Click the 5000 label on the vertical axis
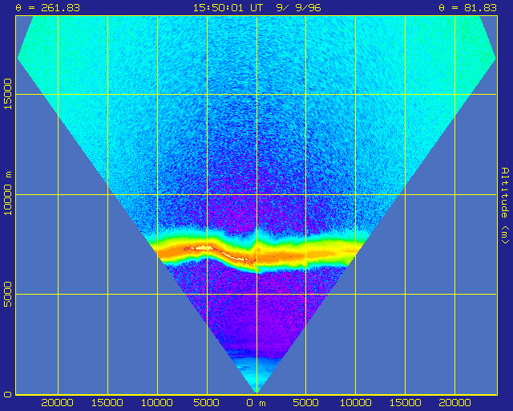This screenshot has height=411, width=513. coord(8,294)
